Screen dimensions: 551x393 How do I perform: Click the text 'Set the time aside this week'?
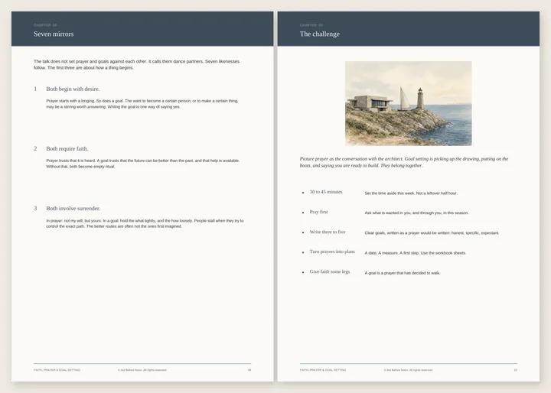411,193
